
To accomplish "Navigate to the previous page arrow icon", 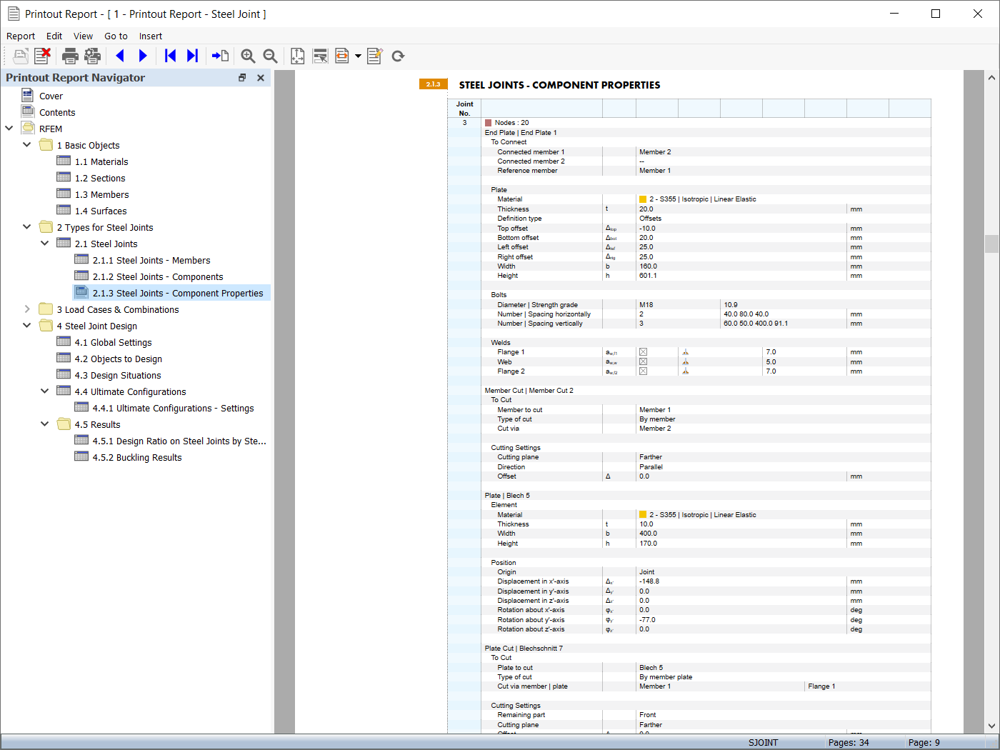I will (x=119, y=56).
